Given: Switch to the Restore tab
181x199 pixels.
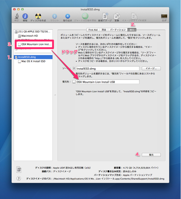Looking at the screenshot, I should tap(132, 30).
